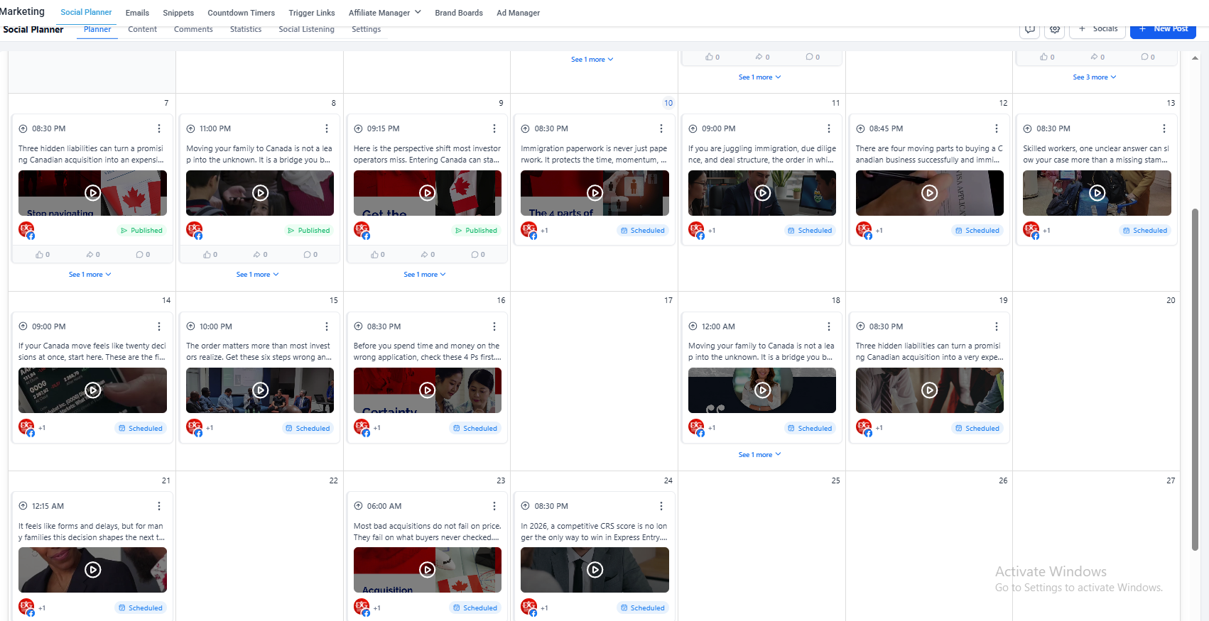Click the like count icon on day 7 post

pos(40,255)
